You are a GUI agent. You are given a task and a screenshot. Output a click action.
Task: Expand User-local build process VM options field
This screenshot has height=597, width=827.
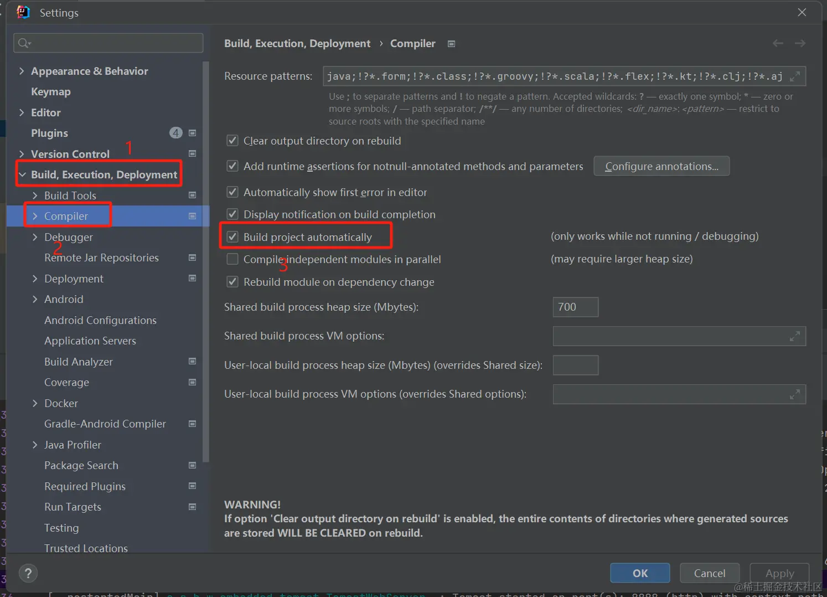pyautogui.click(x=794, y=394)
